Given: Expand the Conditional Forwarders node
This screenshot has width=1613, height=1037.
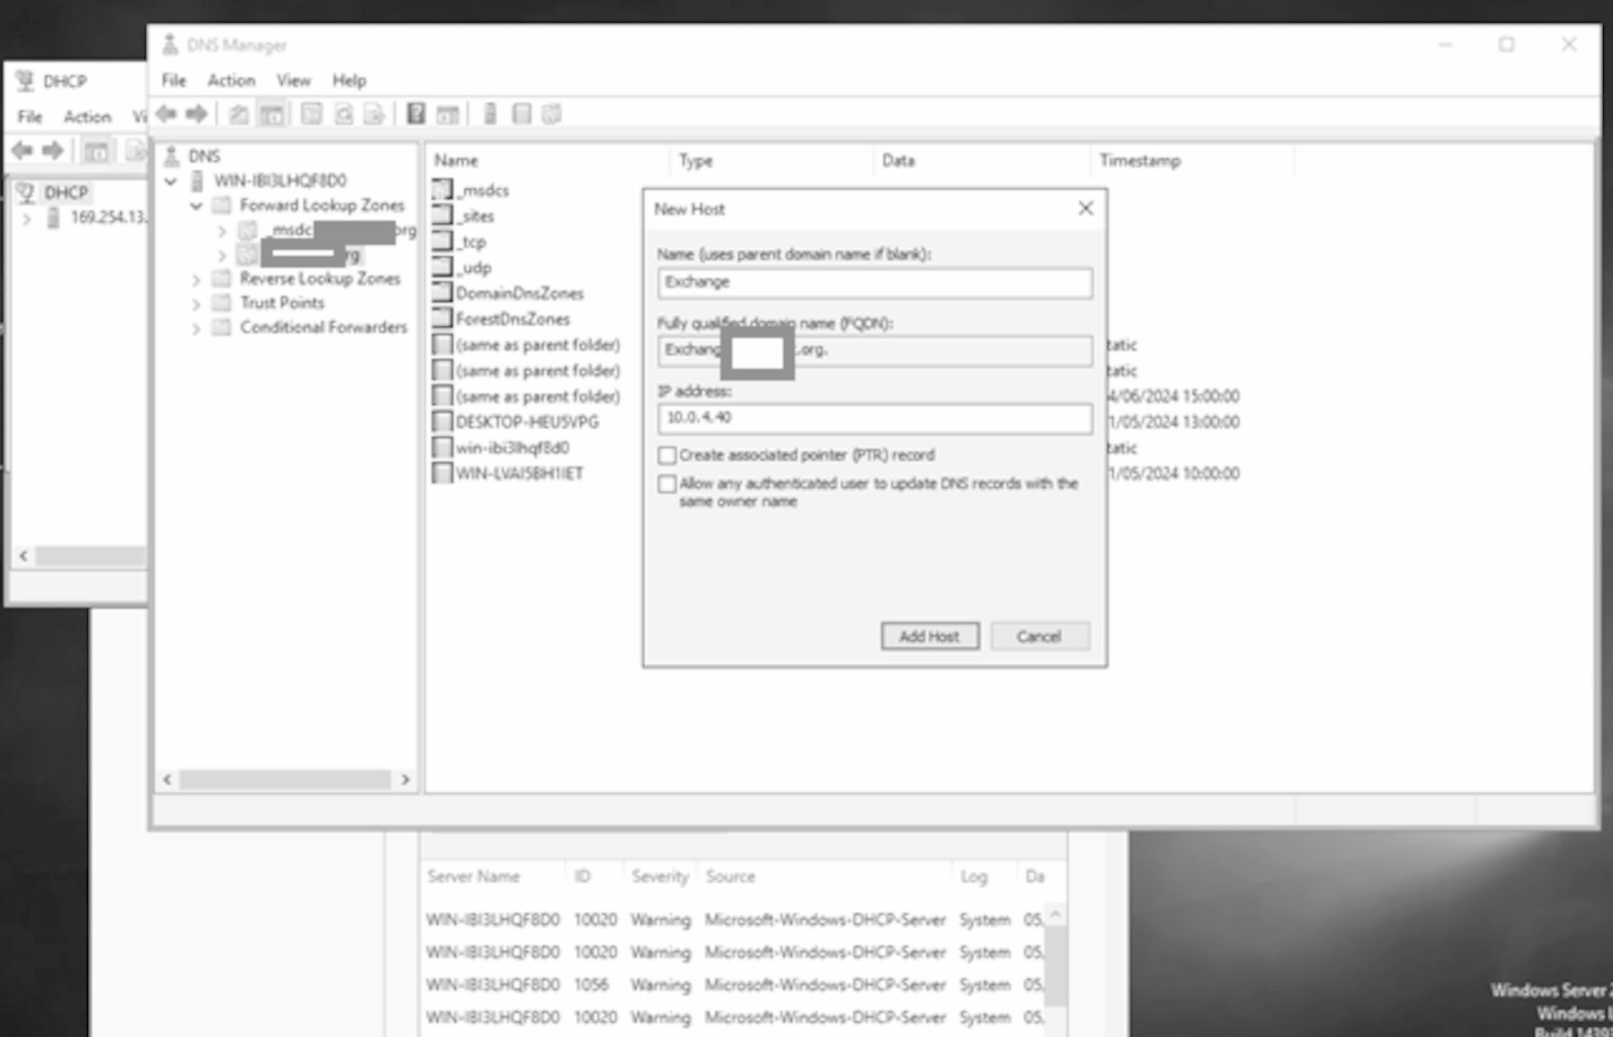Looking at the screenshot, I should coord(196,328).
